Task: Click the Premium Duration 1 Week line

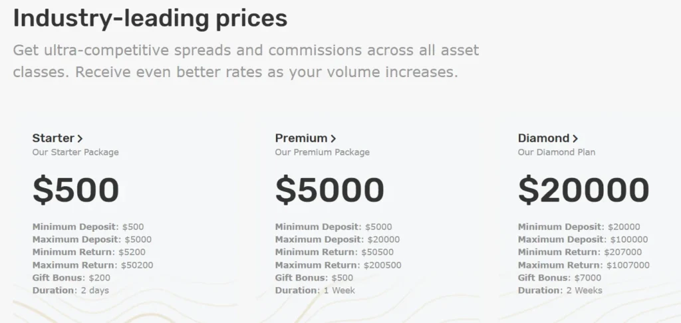Action: pos(315,290)
